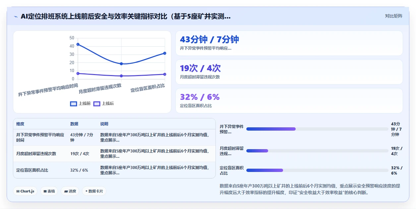Select the 19次 / 4次 data card
This screenshot has width=416, height=209.
coord(289,72)
